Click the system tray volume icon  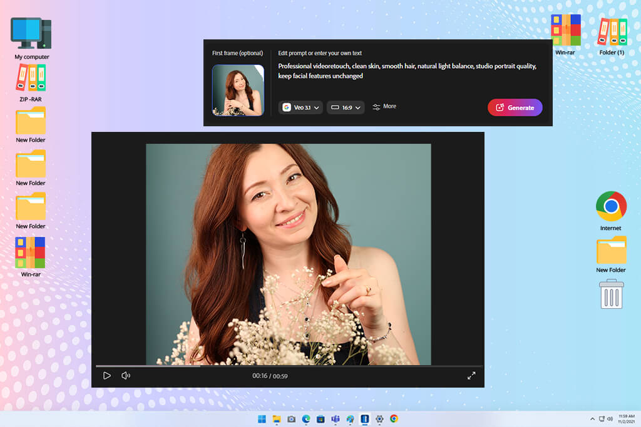tap(610, 419)
